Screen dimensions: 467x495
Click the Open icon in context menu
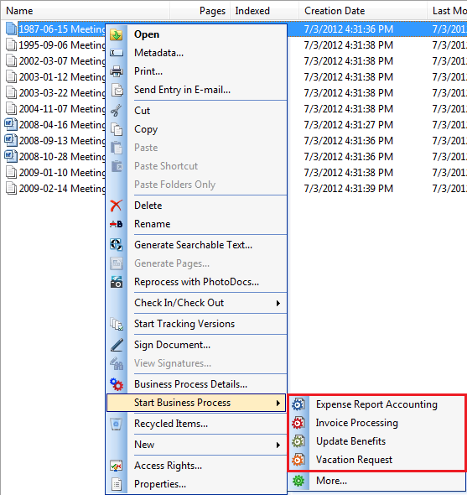pyautogui.click(x=116, y=34)
